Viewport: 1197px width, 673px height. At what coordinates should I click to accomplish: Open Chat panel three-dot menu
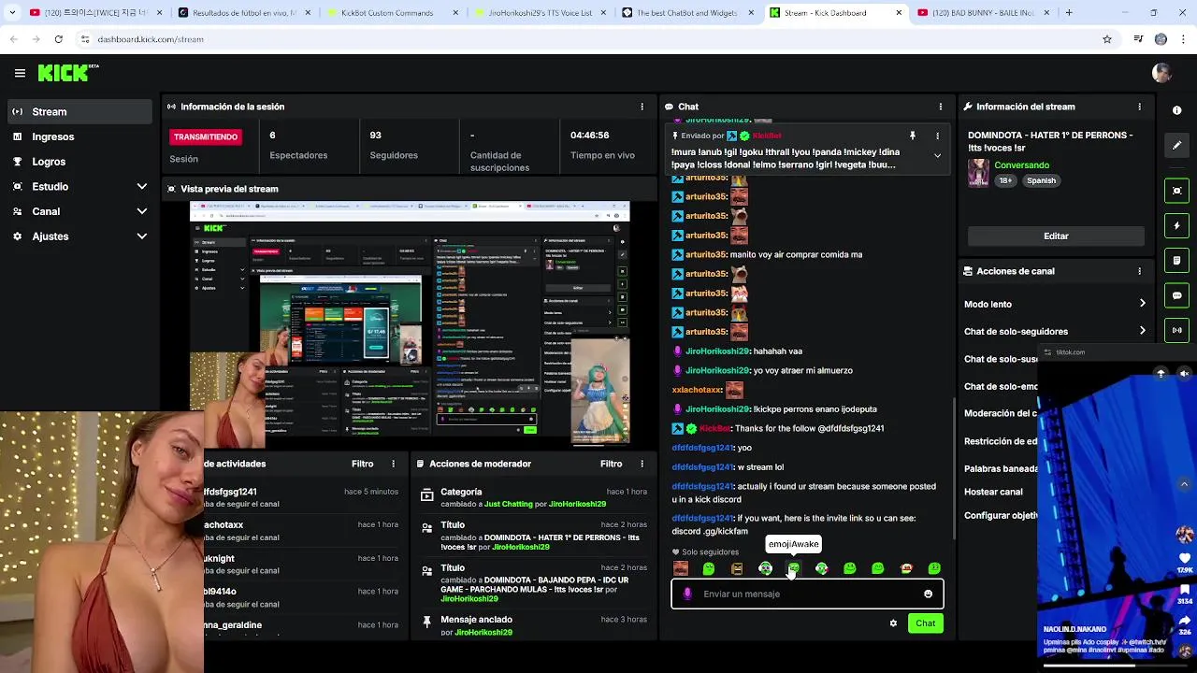tap(940, 107)
